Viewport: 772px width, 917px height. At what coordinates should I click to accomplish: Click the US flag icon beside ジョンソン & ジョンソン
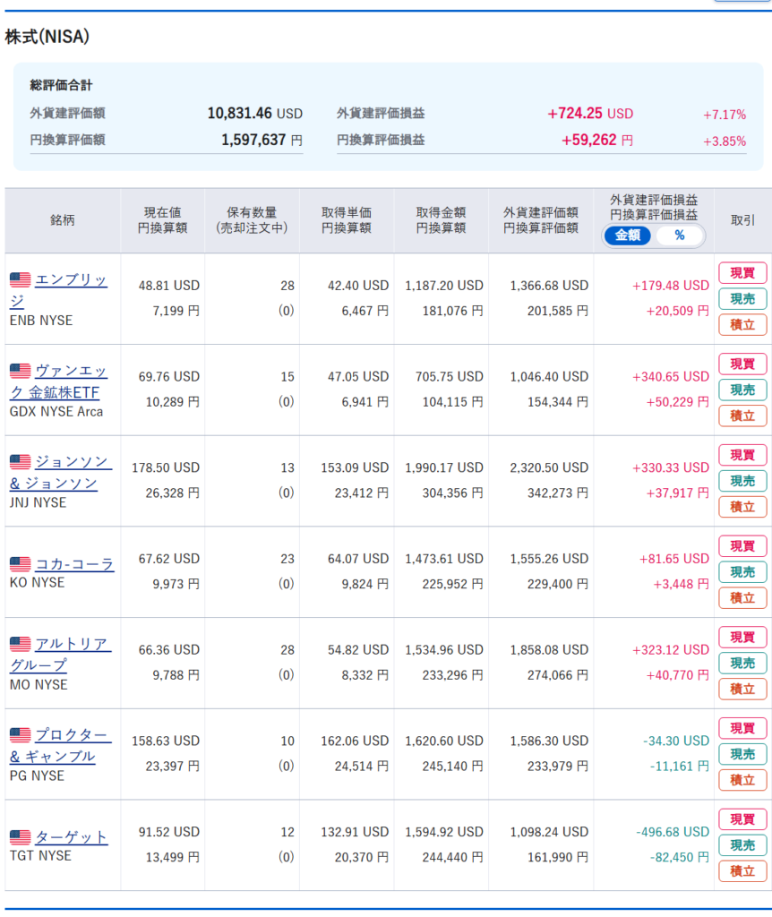20,462
